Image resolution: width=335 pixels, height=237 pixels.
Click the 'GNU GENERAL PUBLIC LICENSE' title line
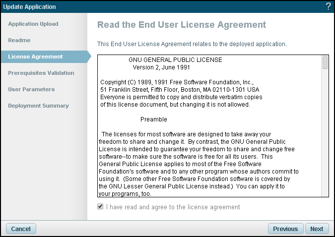click(175, 59)
